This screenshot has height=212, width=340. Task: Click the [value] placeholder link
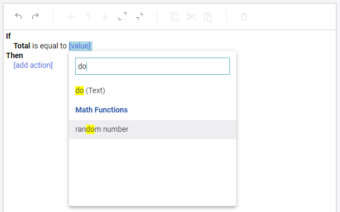(x=81, y=46)
